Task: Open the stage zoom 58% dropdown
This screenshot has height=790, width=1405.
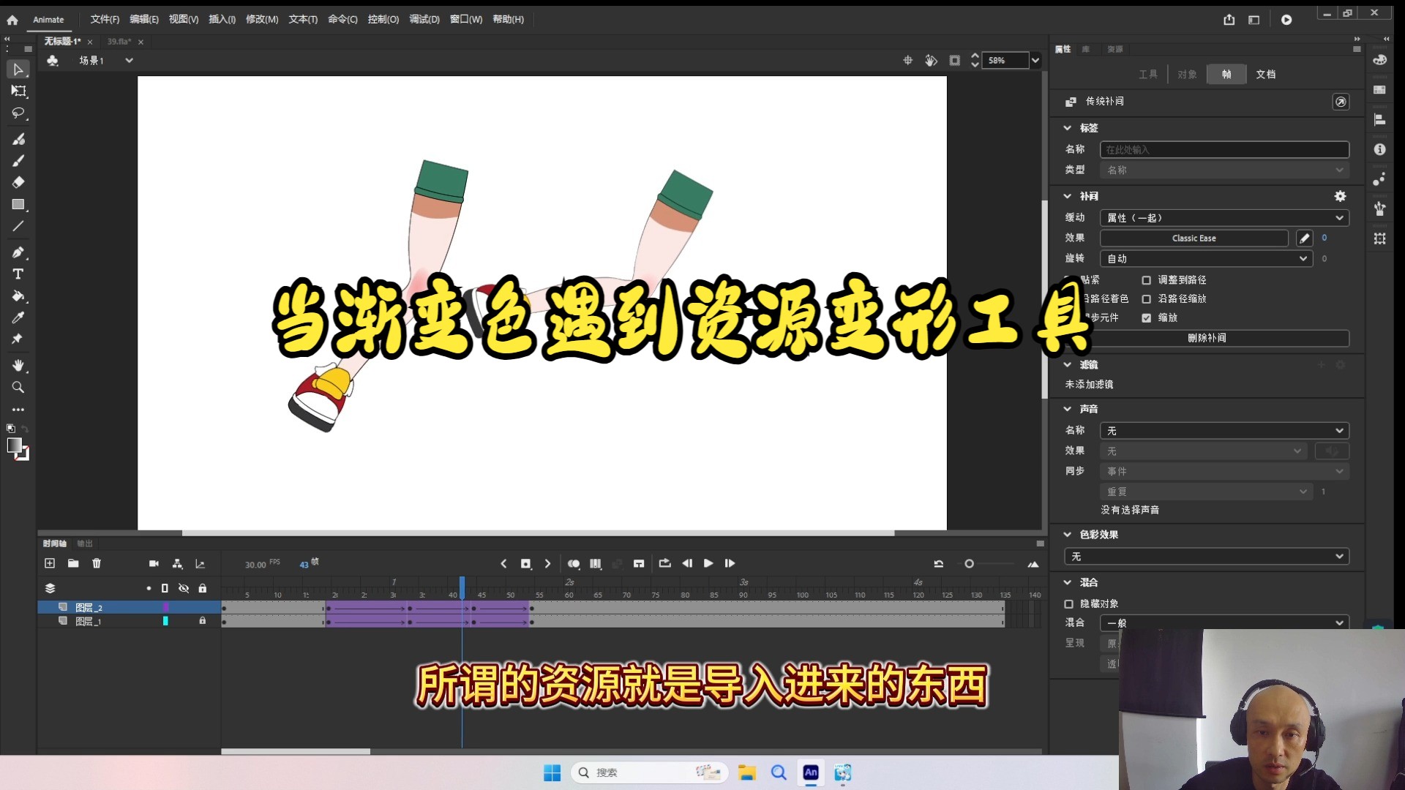Action: point(1035,61)
